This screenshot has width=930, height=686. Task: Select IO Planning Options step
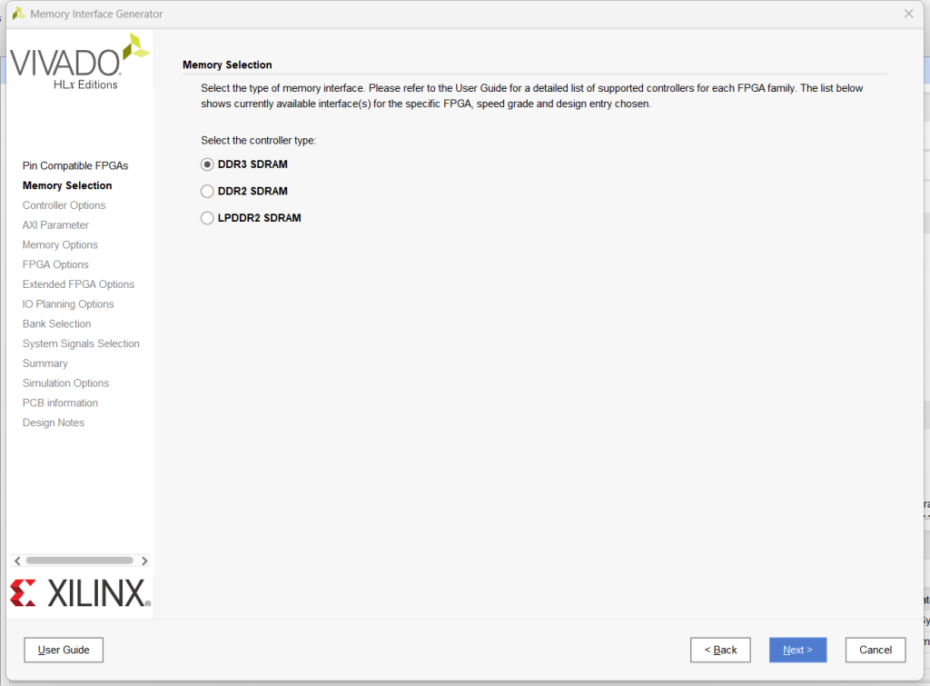coord(68,303)
